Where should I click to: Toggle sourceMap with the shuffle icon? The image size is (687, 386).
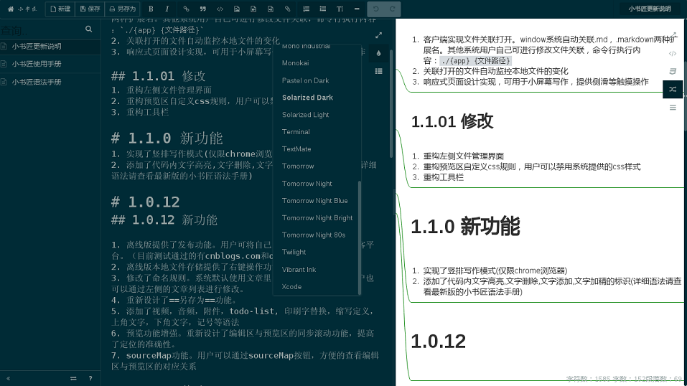pyautogui.click(x=673, y=90)
